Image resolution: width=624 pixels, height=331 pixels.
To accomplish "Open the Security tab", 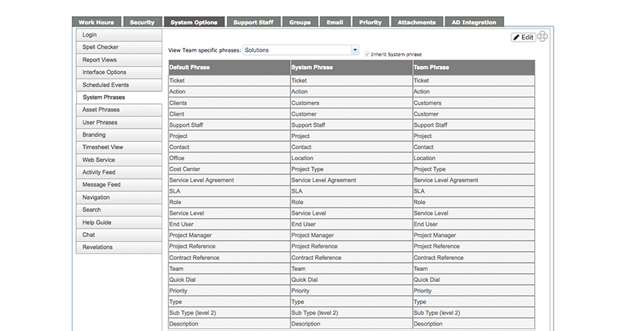I will click(x=142, y=22).
